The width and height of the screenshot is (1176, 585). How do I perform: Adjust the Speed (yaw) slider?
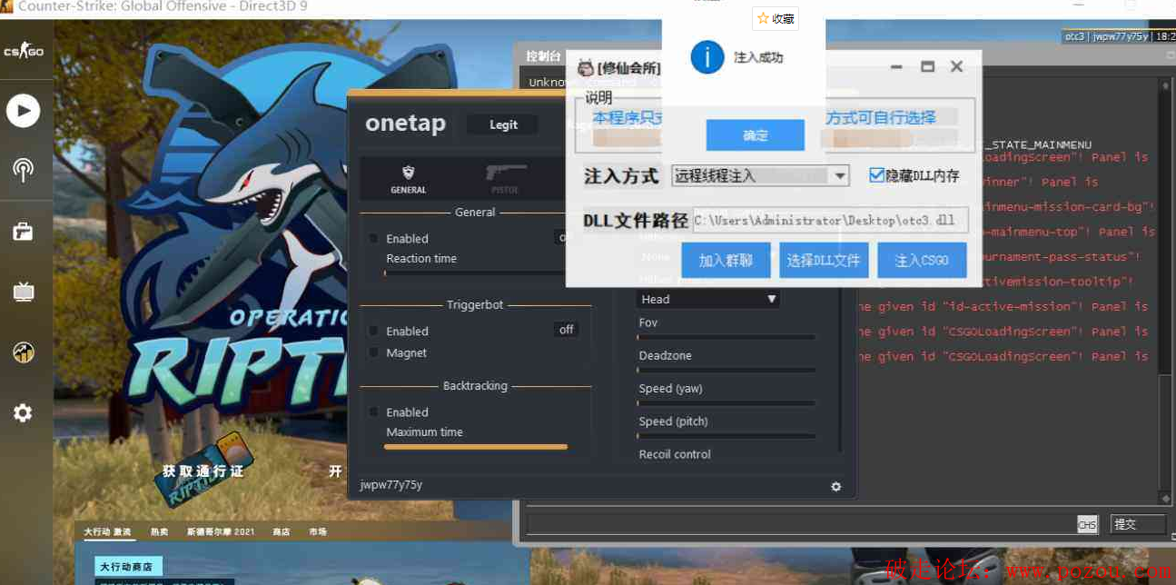click(x=726, y=402)
